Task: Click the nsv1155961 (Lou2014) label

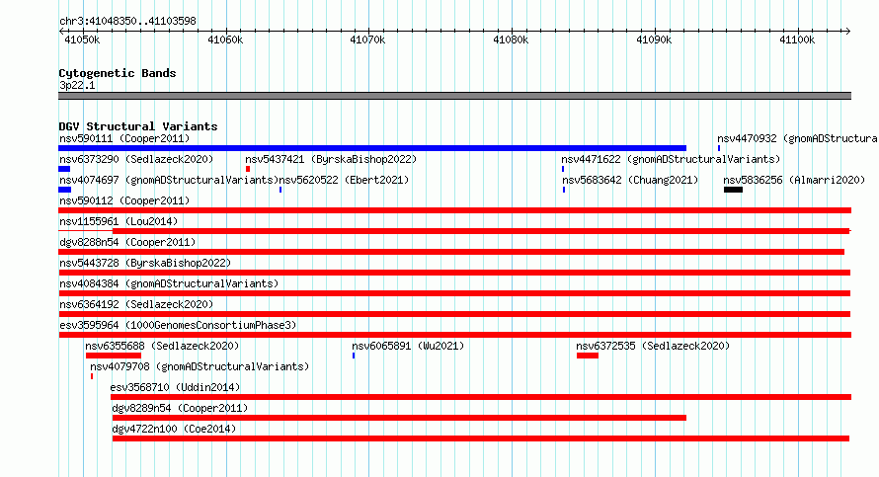Action: click(119, 221)
